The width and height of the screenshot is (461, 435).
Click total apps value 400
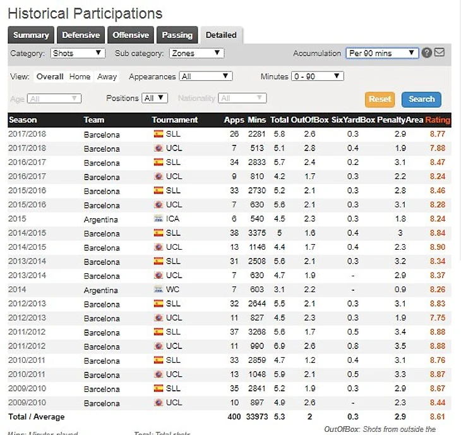[x=234, y=417]
